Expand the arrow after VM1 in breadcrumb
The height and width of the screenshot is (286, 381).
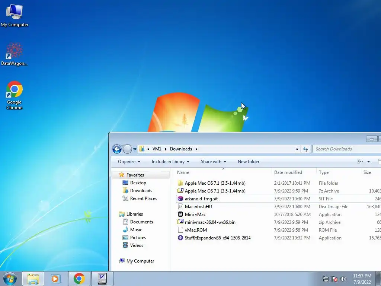pyautogui.click(x=166, y=149)
